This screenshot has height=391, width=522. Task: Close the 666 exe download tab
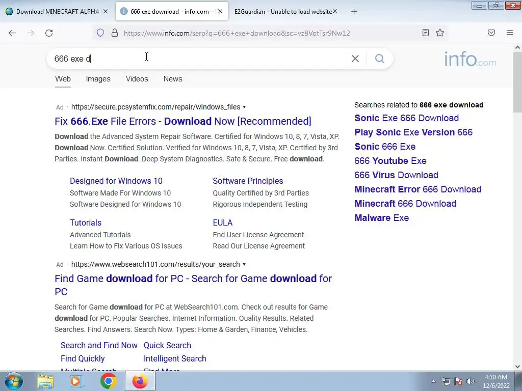point(220,11)
